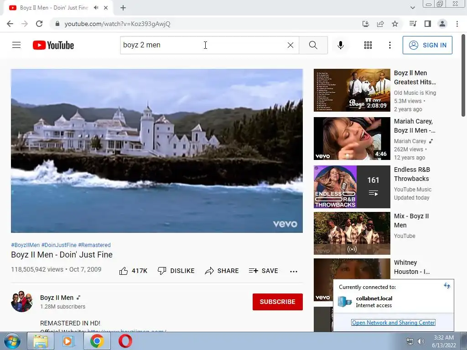Open YouTube settings three-dot menu
467x350 pixels.
(390, 45)
